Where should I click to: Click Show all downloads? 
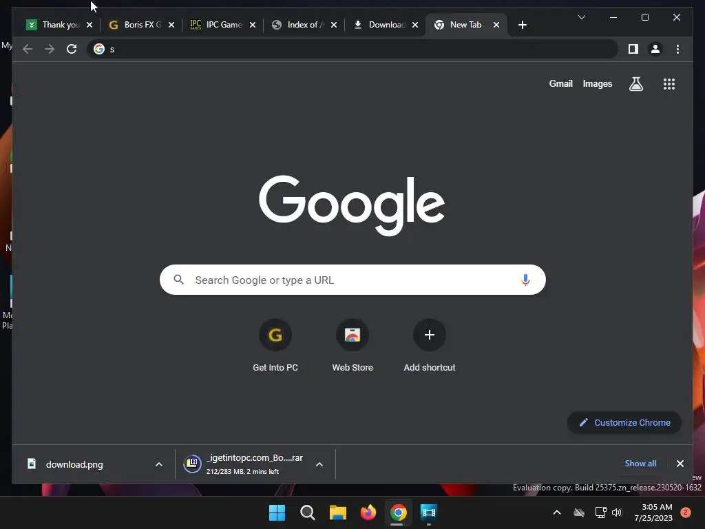640,464
